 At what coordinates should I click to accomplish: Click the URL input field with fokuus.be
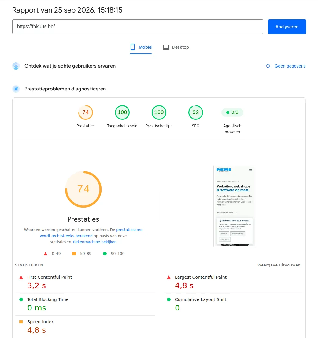pyautogui.click(x=138, y=27)
